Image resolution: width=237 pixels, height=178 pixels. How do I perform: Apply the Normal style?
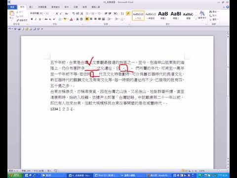pyautogui.click(x=138, y=16)
